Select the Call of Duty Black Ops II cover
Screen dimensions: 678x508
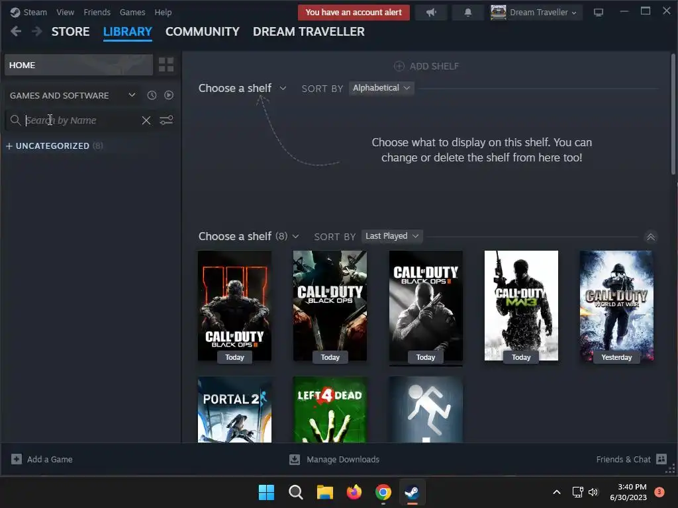click(x=426, y=306)
